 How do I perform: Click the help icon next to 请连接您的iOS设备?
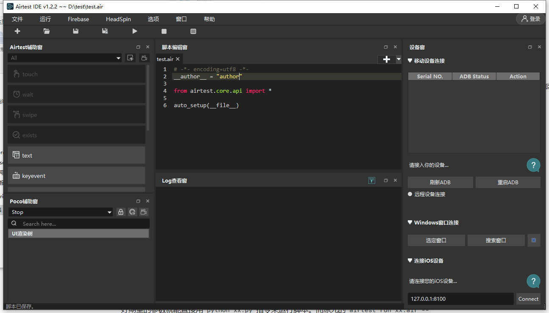(x=533, y=281)
